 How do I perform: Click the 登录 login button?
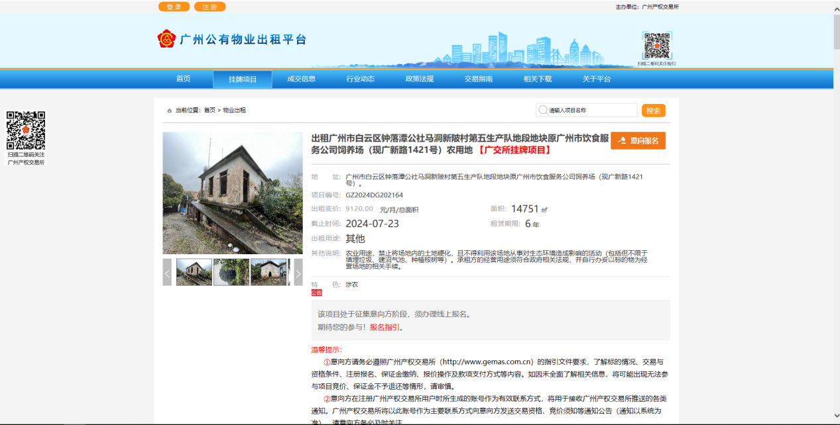click(x=173, y=7)
